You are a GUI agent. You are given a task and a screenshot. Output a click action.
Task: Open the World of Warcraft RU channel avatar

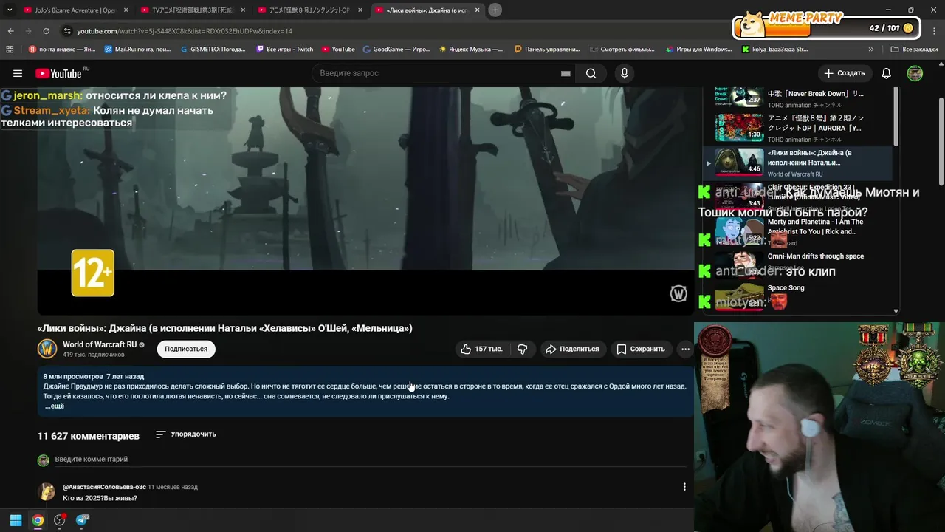47,349
